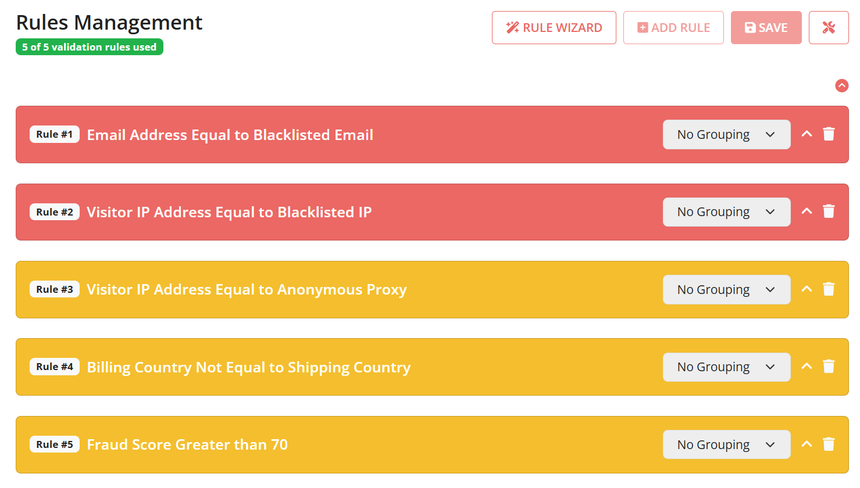Toggle the chevron on Rule #3
Viewport: 860px width, 488px height.
pyautogui.click(x=807, y=289)
